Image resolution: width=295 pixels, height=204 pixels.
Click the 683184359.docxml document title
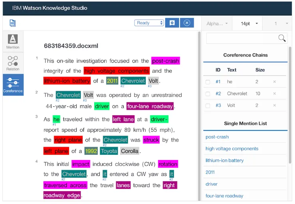(x=71, y=46)
